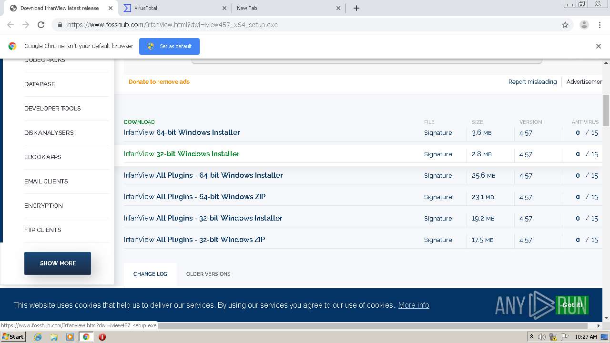
Task: Click the vertical scrollbar thumb
Action: coord(606,110)
